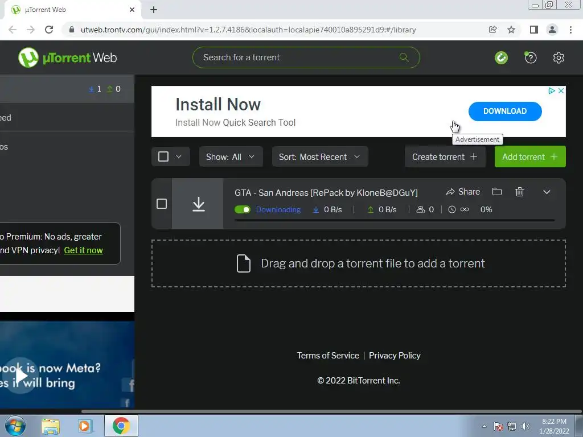Viewport: 583px width, 437px height.
Task: Reload the page in Chrome
Action: click(49, 30)
